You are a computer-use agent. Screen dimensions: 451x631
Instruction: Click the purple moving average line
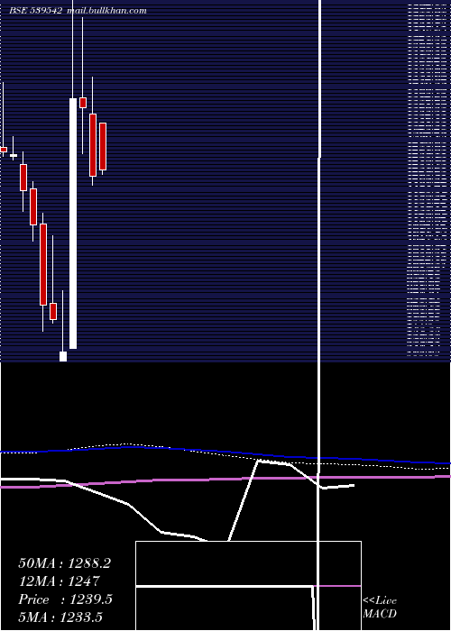click(x=225, y=480)
